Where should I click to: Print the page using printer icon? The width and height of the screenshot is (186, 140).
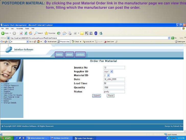coord(70,33)
